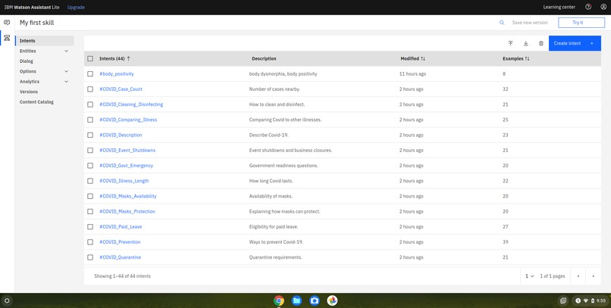Viewport: 611px width, 308px height.
Task: Click the '11 hours ago' modified cell
Action: pos(412,74)
